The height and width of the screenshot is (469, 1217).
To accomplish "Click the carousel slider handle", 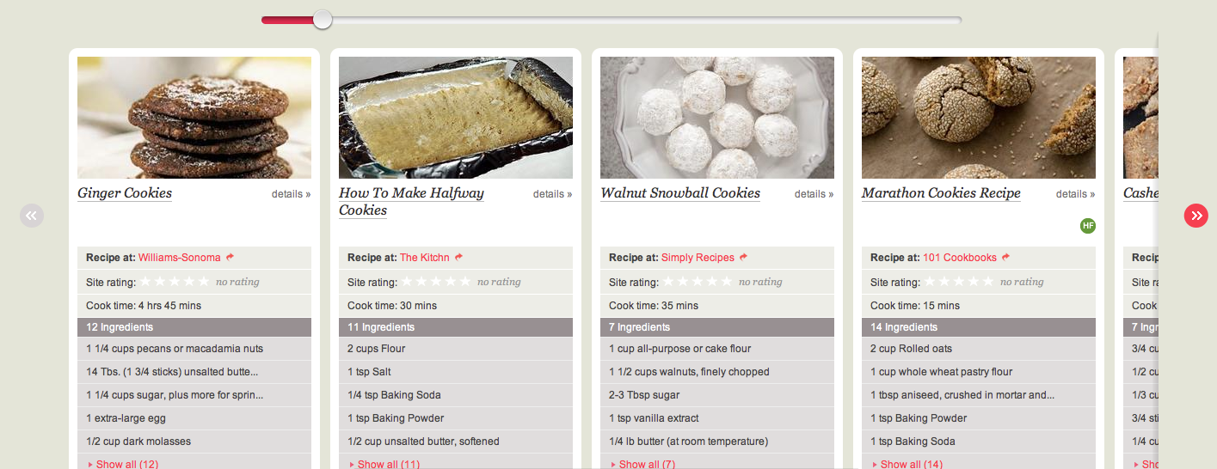I will pos(323,19).
